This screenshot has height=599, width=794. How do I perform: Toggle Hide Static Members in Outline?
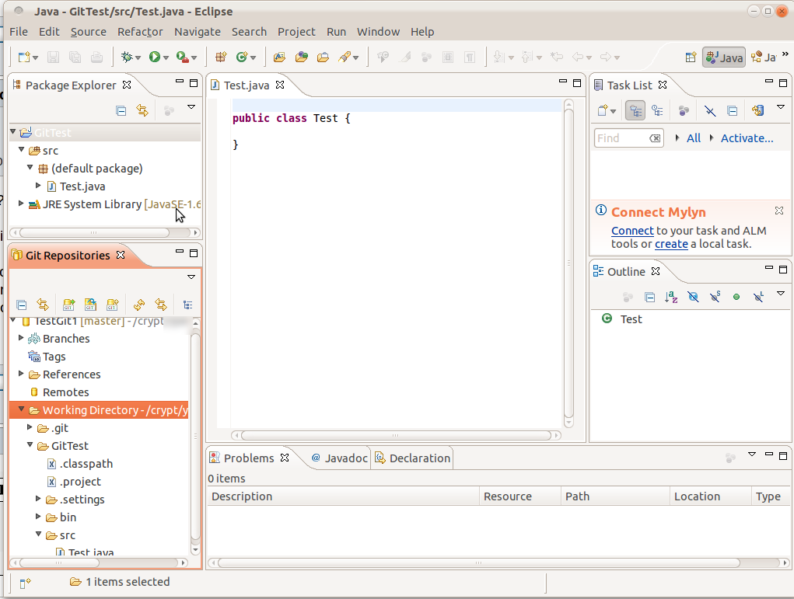(715, 297)
